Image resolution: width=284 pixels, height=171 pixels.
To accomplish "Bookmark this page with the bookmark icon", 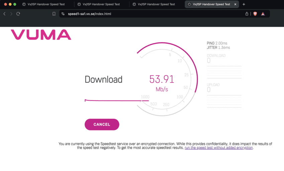I will [x=54, y=14].
